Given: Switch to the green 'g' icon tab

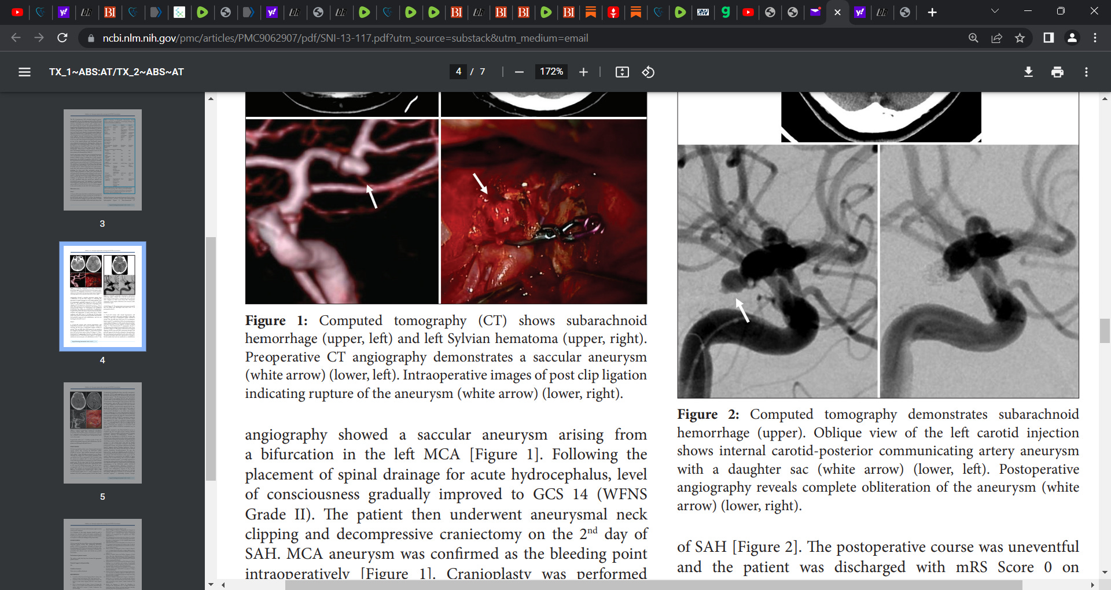Looking at the screenshot, I should pyautogui.click(x=726, y=12).
